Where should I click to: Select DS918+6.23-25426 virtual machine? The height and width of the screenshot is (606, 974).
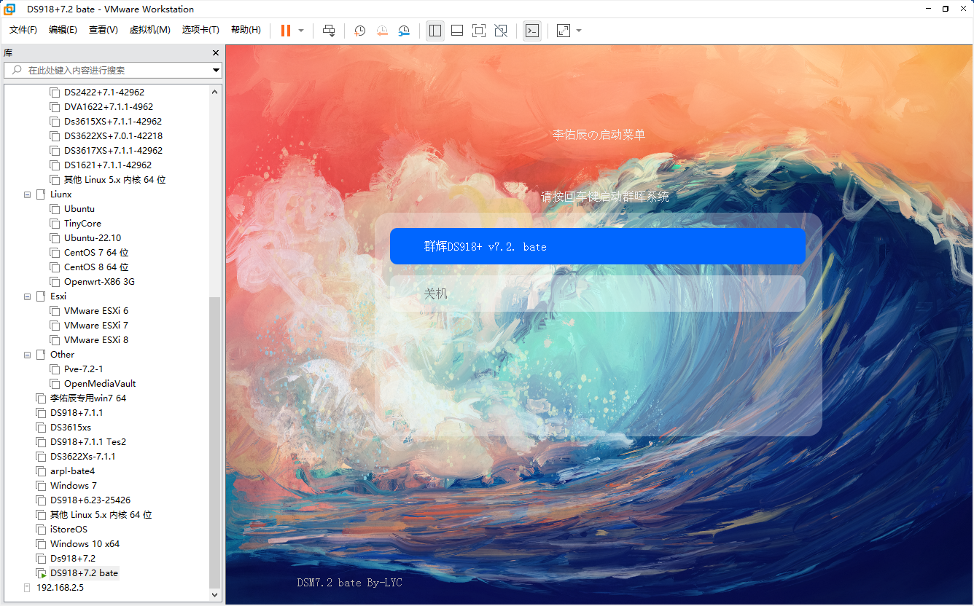[90, 500]
